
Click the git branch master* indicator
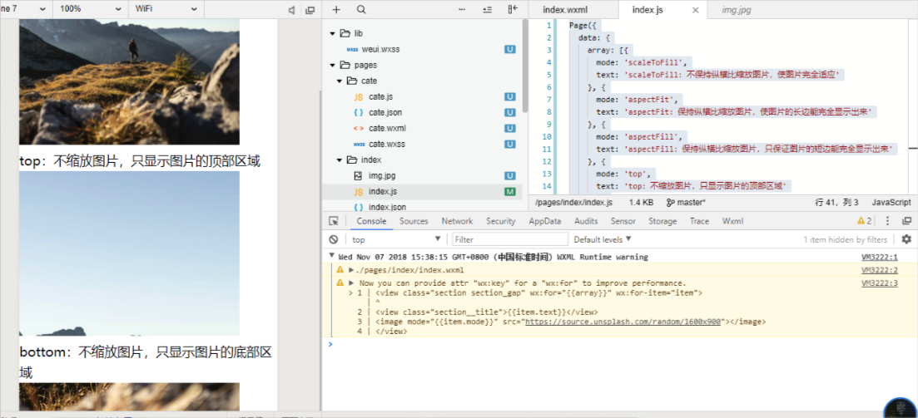click(686, 202)
